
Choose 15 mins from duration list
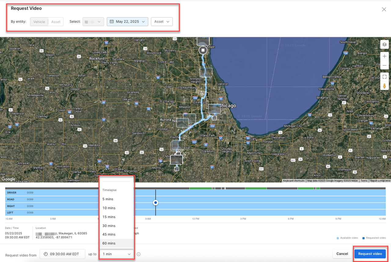(x=116, y=217)
